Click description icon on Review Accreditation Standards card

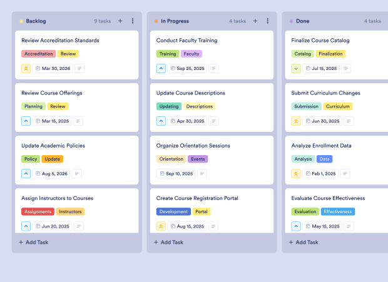[x=80, y=68]
